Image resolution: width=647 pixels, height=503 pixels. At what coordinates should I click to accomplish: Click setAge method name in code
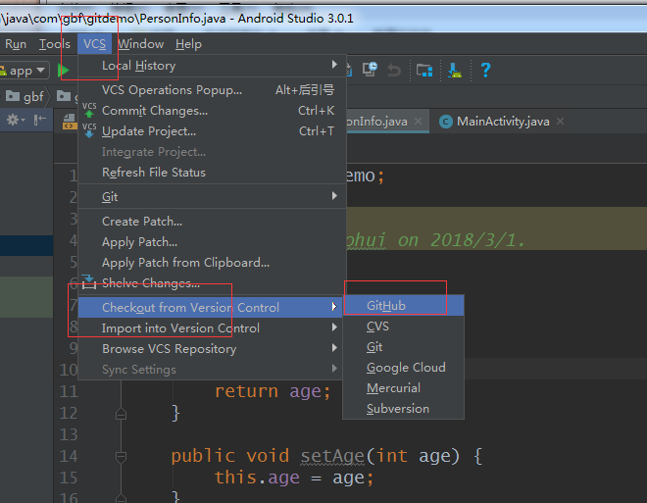click(x=332, y=456)
